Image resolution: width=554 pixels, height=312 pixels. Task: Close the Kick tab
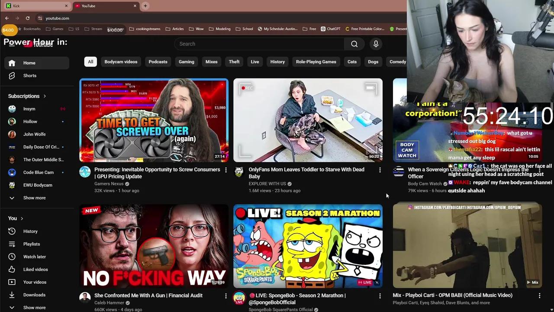click(66, 6)
